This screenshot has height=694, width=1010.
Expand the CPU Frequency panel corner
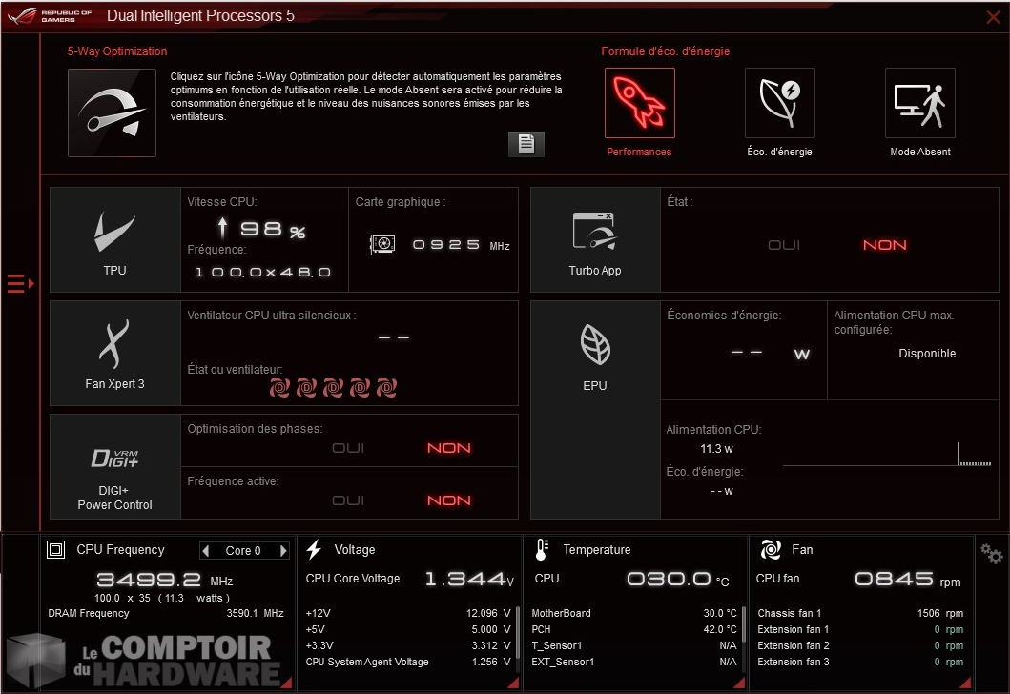click(287, 683)
